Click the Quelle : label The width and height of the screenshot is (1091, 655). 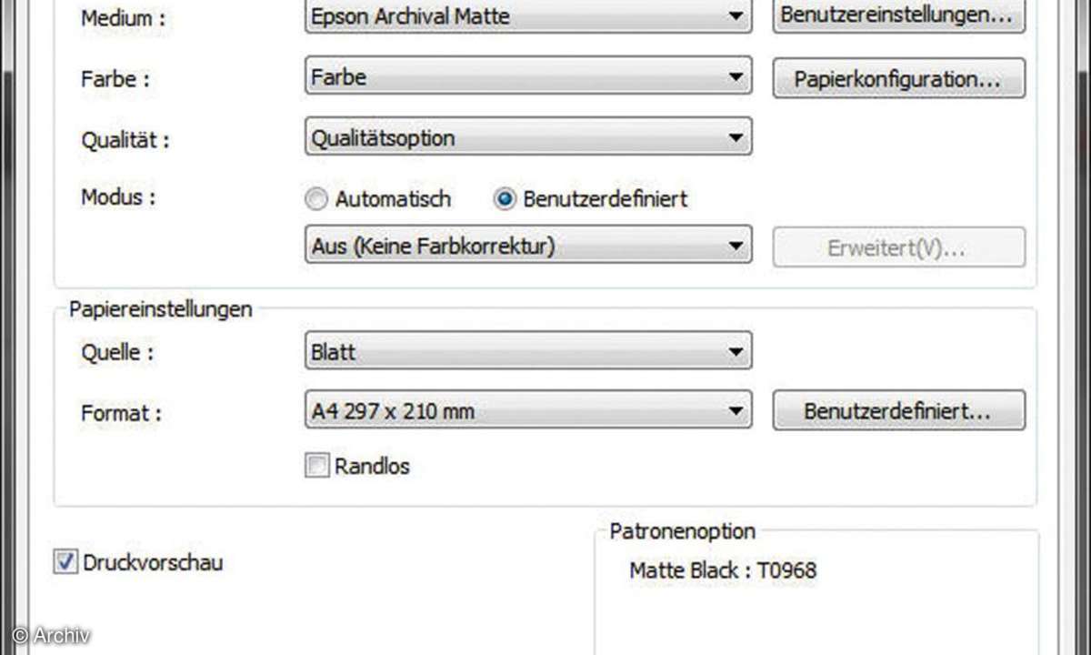[x=116, y=354]
